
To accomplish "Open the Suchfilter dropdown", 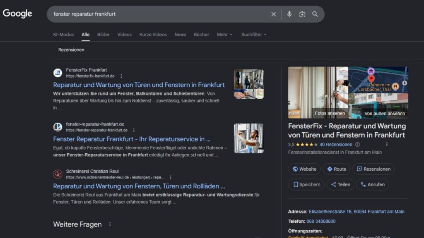I will (x=253, y=35).
